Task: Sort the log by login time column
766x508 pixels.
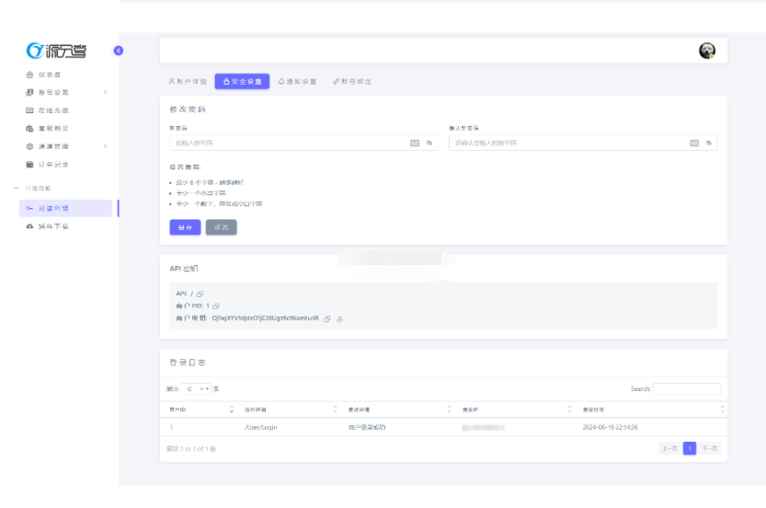Action: pos(653,410)
